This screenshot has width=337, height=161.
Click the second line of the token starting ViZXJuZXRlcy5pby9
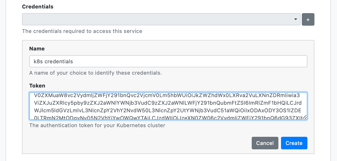pos(167,103)
